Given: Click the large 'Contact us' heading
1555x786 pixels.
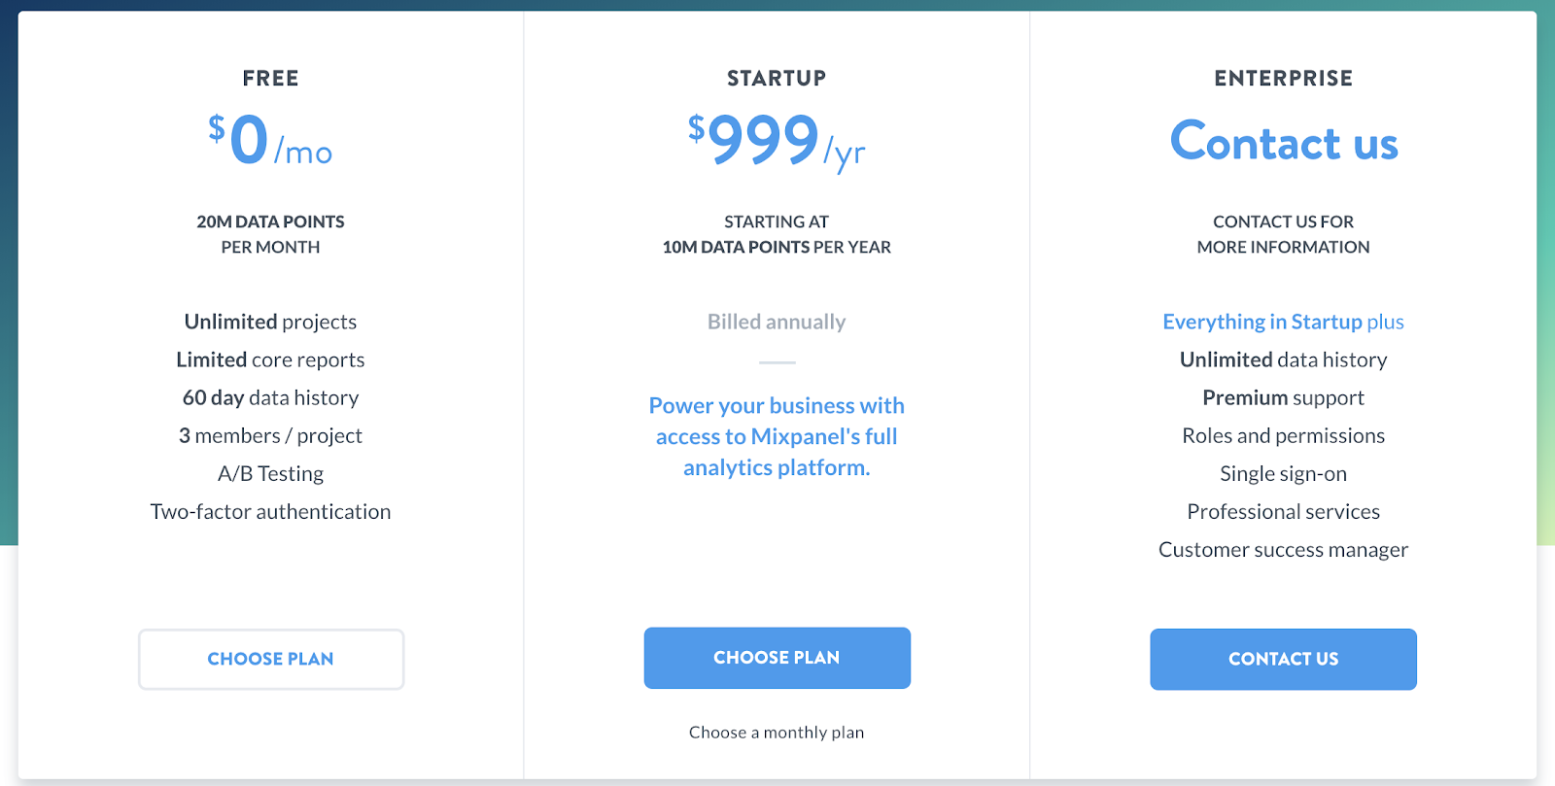Looking at the screenshot, I should tap(1284, 142).
